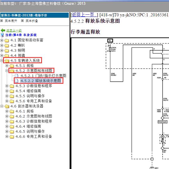Expand the 4.5.4 维修指南 node
The height and width of the screenshot is (169, 169).
7,91
